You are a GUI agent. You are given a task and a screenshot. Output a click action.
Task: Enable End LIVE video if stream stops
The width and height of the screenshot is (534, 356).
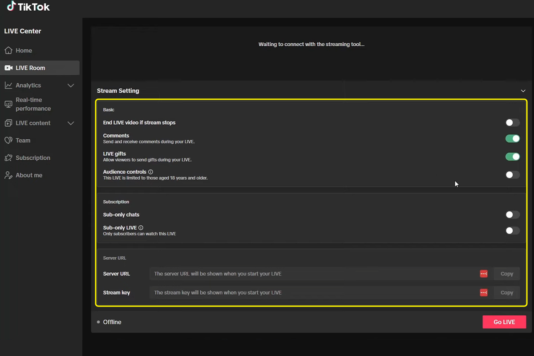[513, 123]
